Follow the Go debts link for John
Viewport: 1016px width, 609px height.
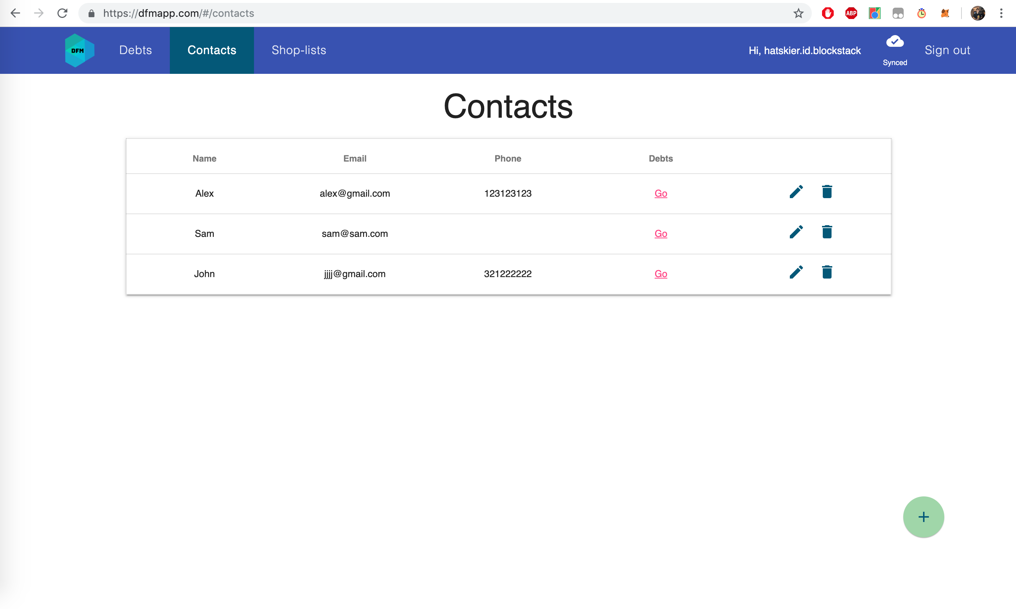660,274
